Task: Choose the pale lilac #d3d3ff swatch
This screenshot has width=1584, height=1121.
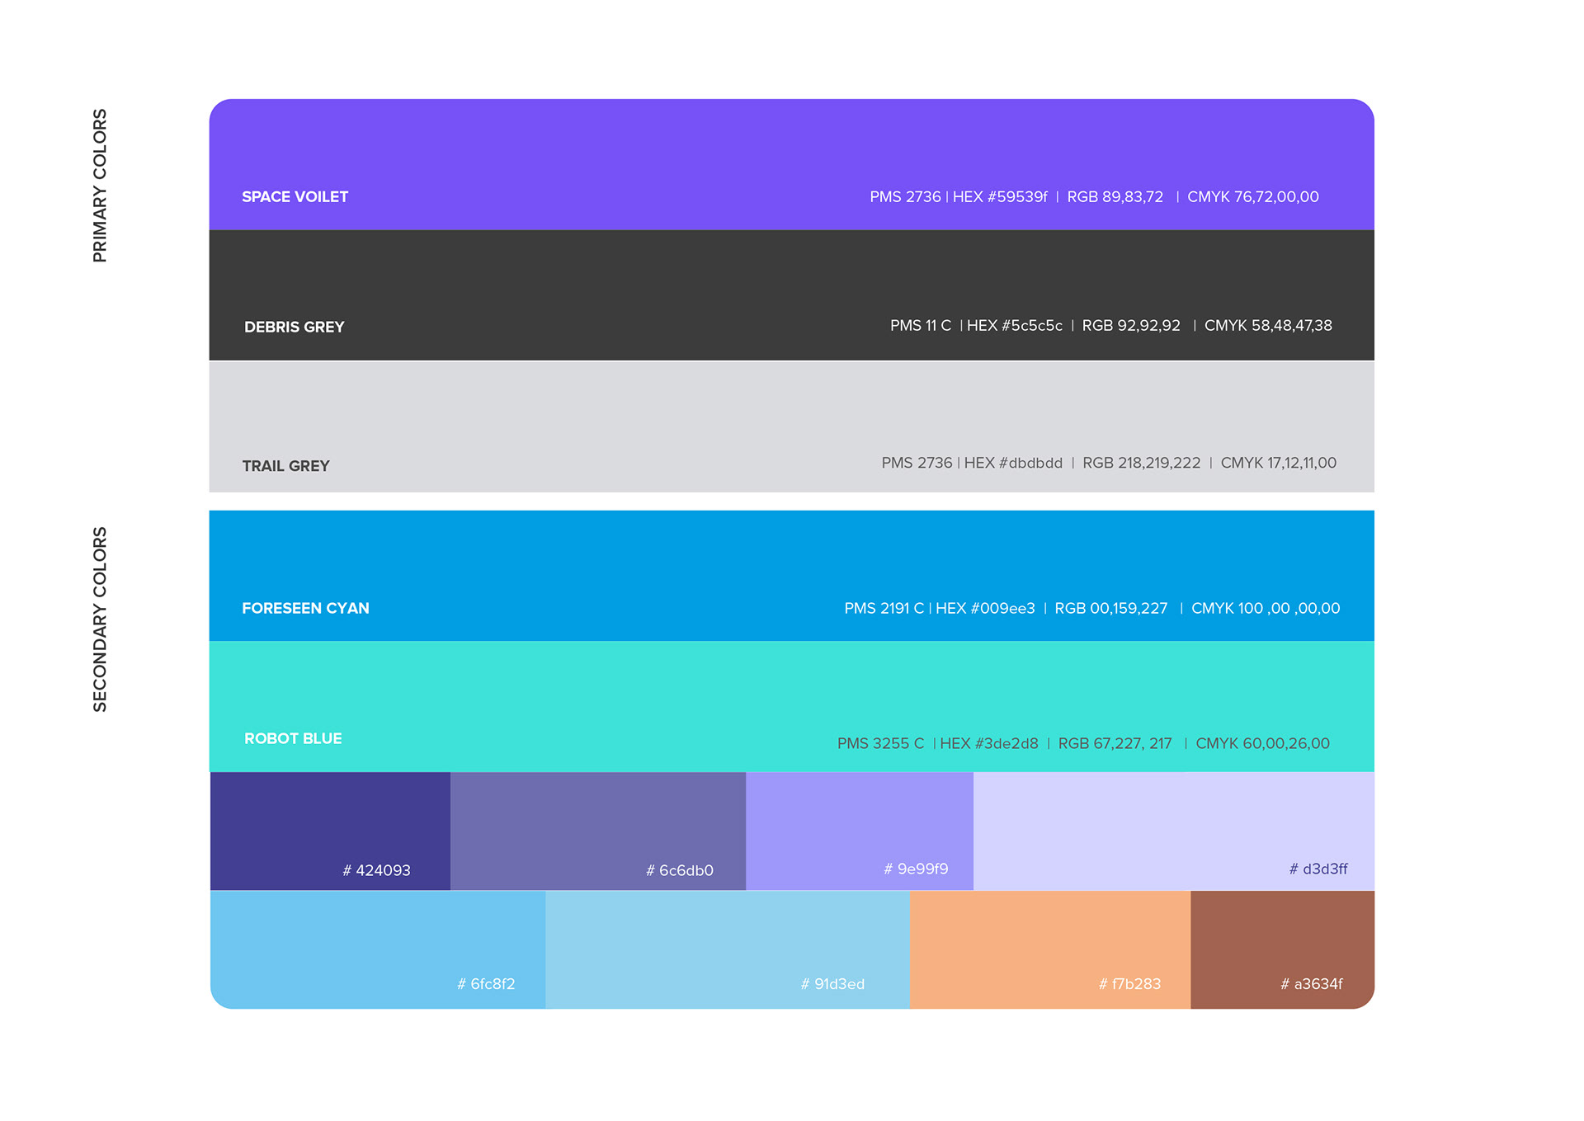Action: [x=1174, y=831]
